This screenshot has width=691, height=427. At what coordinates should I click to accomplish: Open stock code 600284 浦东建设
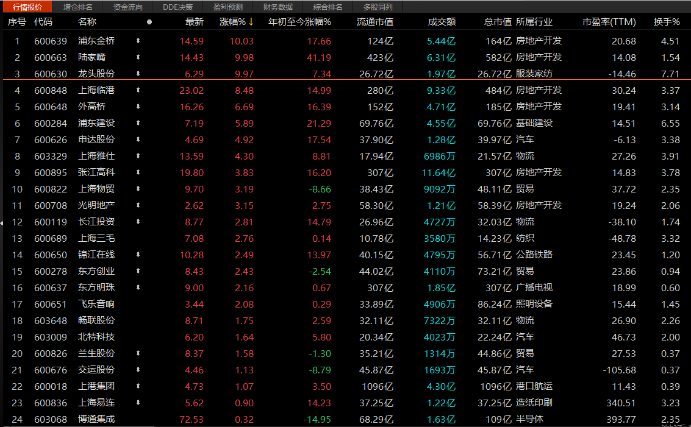[x=50, y=124]
